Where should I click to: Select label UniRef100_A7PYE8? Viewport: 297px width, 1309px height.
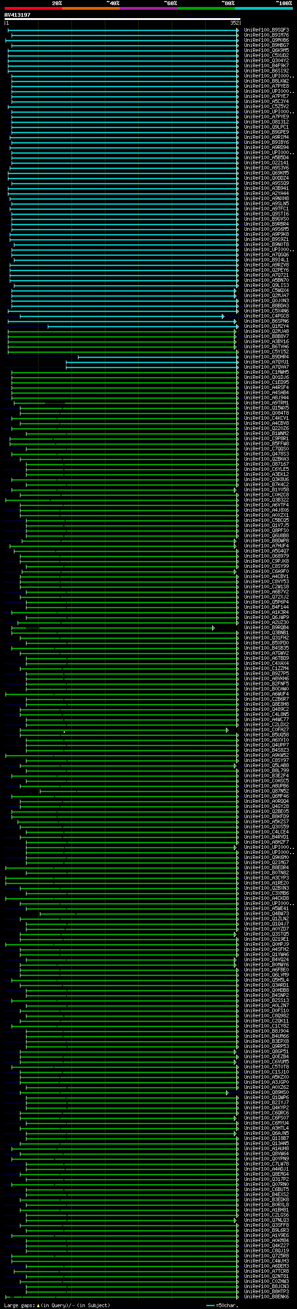(x=266, y=86)
